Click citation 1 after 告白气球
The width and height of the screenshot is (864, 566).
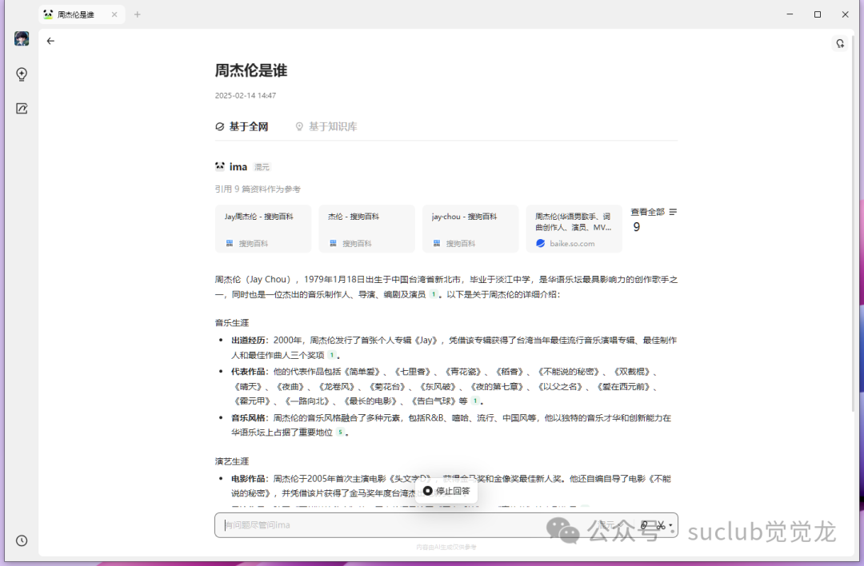(x=474, y=401)
